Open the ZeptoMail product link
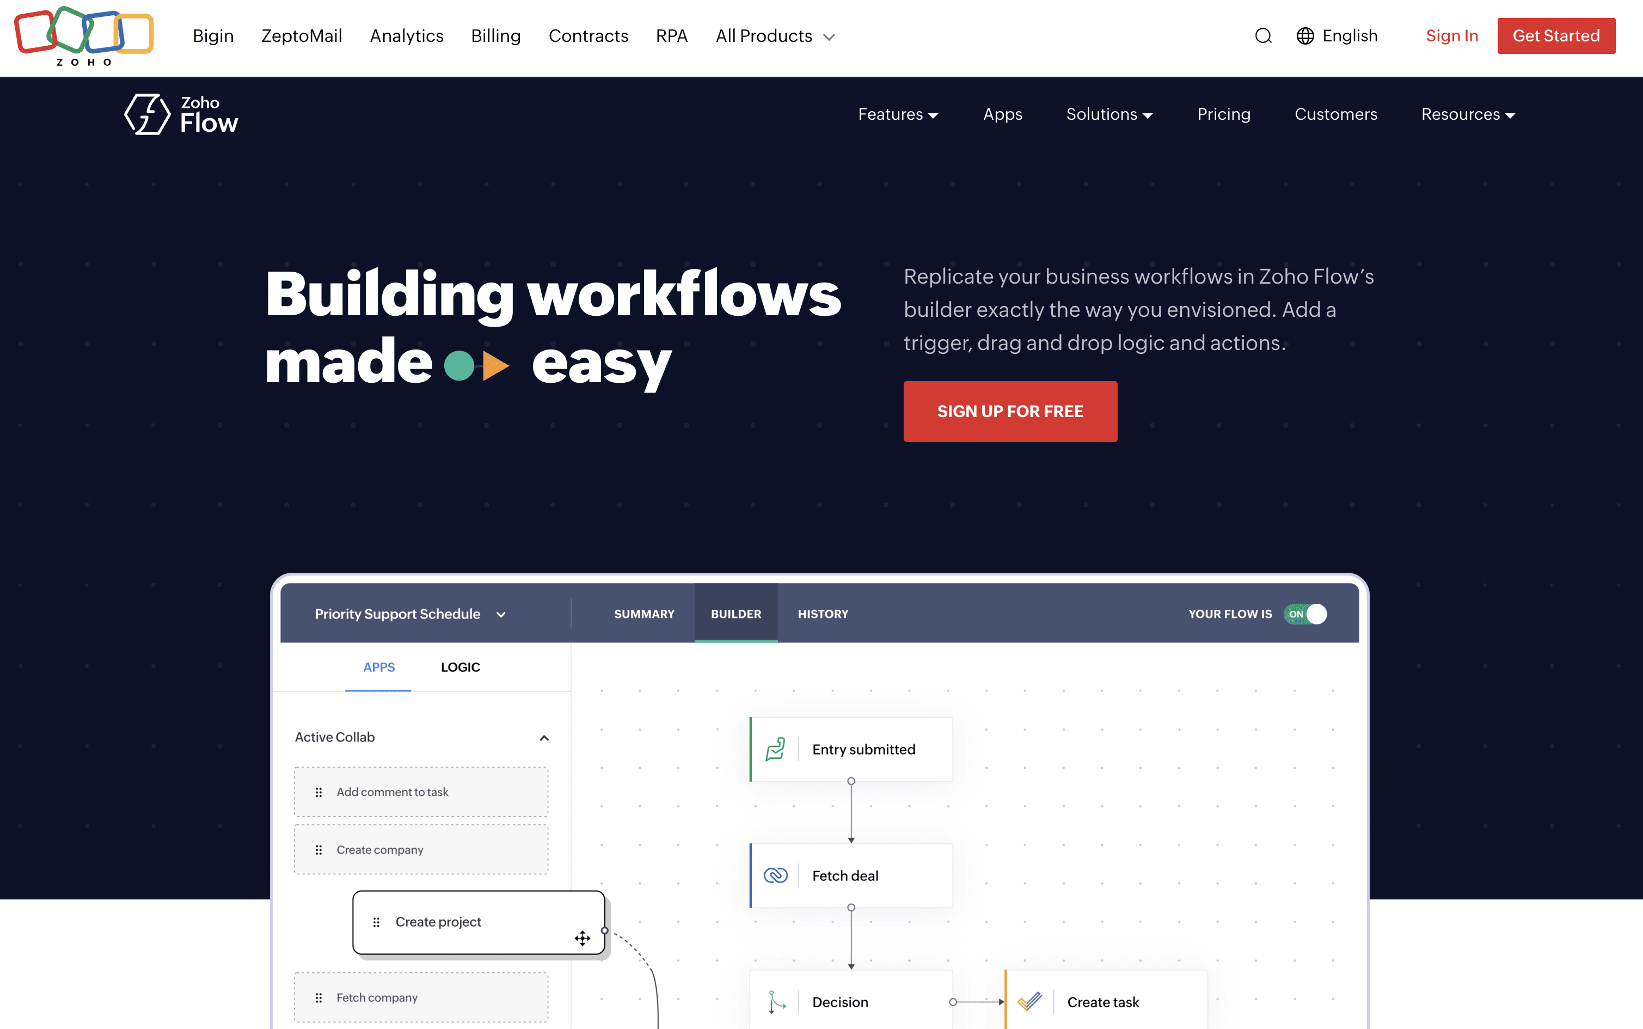This screenshot has height=1029, width=1643. 302,36
